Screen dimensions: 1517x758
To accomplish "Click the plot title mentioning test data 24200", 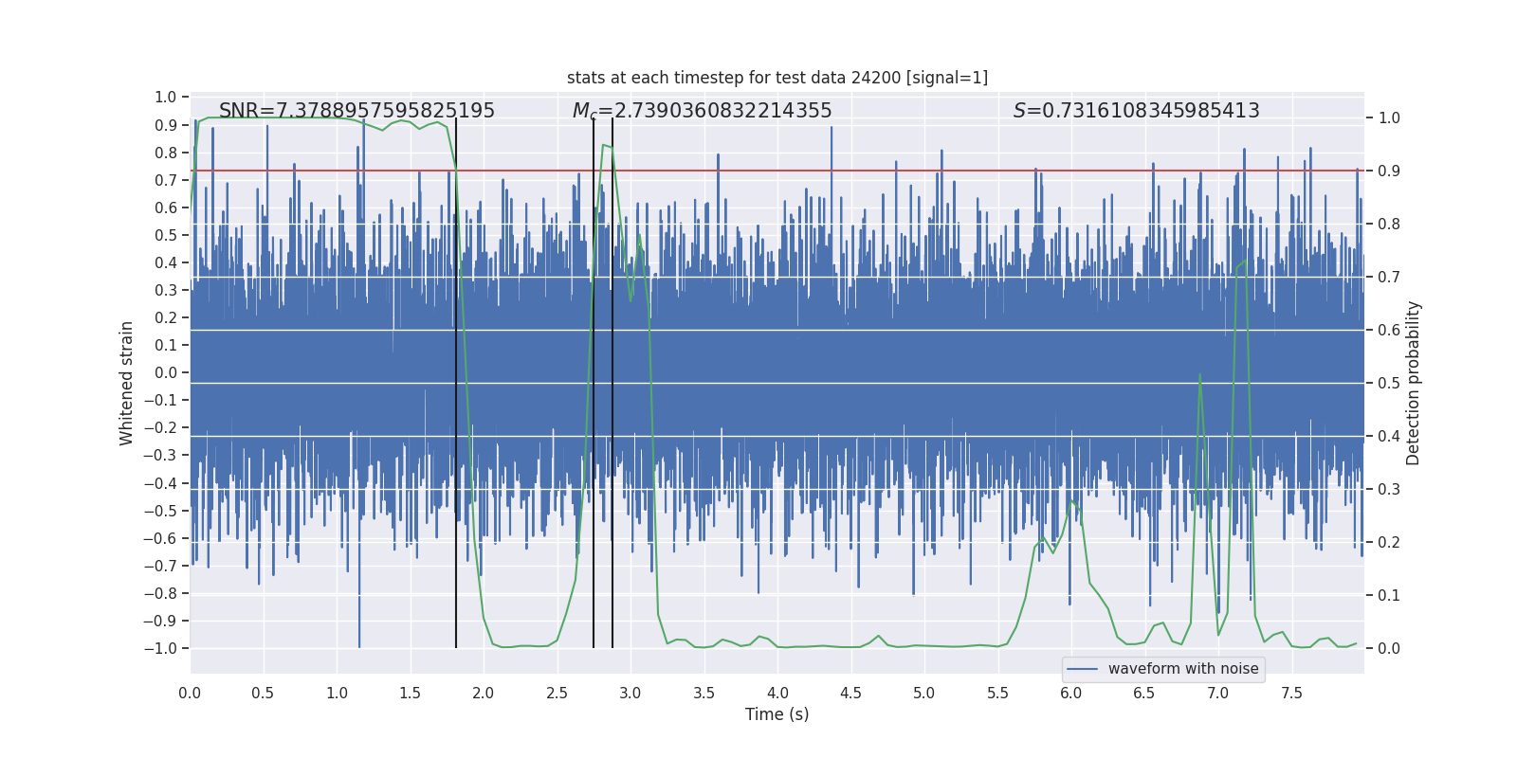I will click(x=777, y=78).
